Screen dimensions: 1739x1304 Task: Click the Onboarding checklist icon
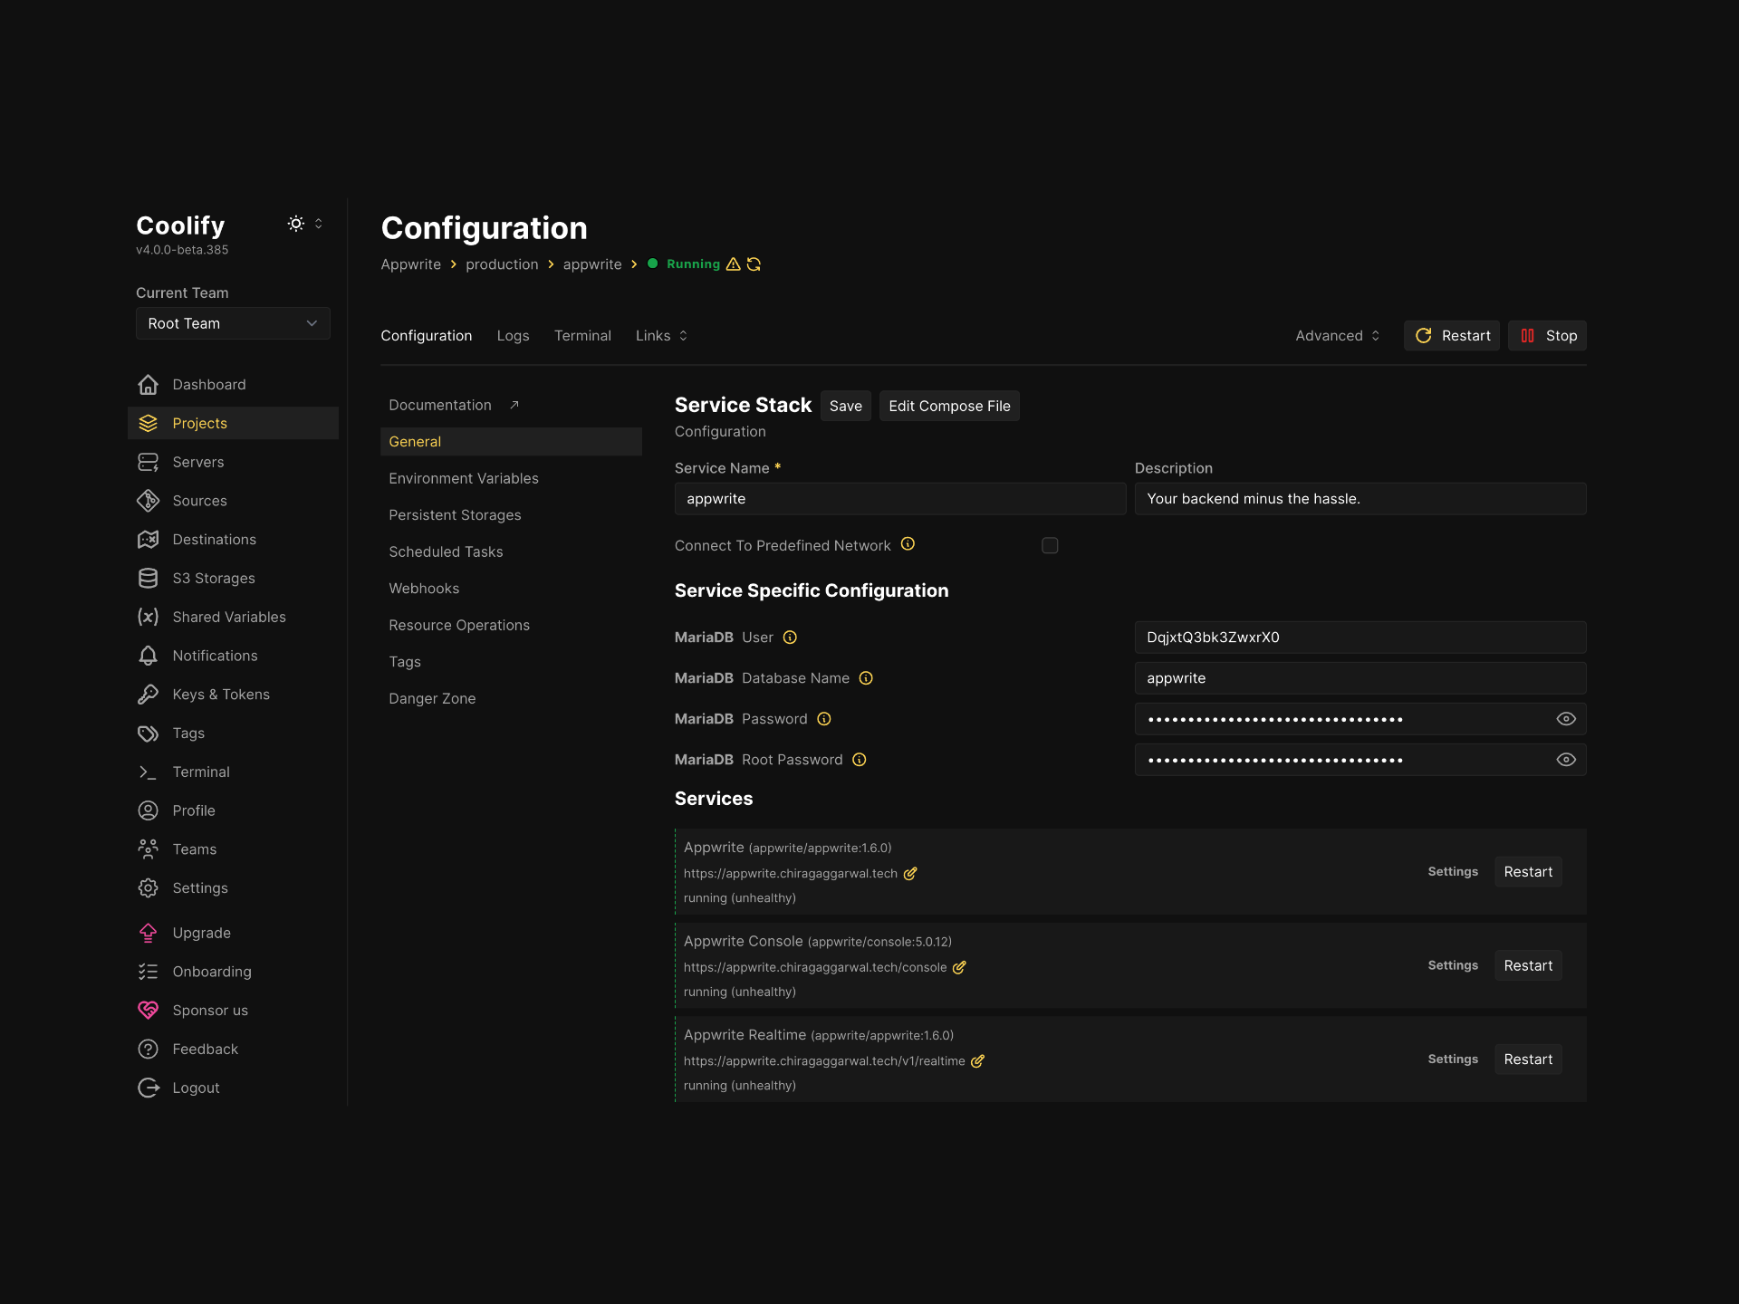(x=148, y=972)
